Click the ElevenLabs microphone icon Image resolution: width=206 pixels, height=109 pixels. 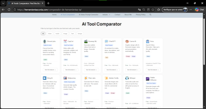click(45, 41)
